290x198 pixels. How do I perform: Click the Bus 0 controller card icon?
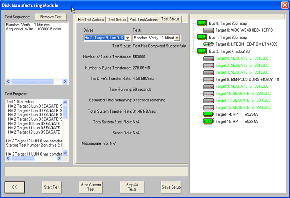click(201, 23)
